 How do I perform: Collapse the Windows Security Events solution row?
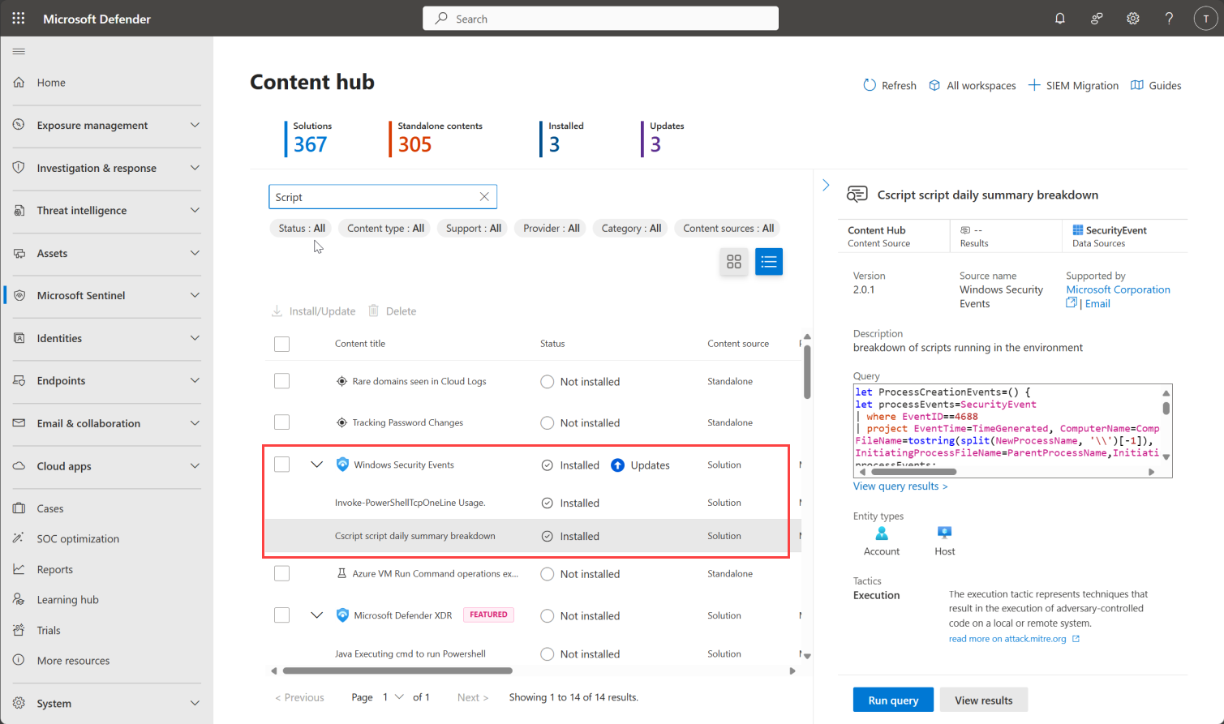click(x=316, y=464)
